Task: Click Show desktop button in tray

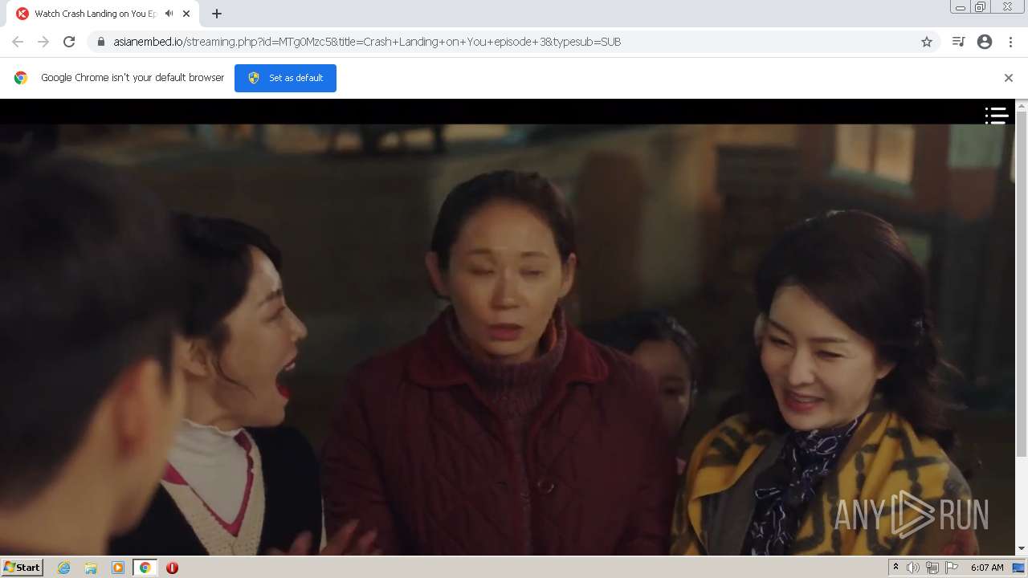Action: pos(1018,568)
